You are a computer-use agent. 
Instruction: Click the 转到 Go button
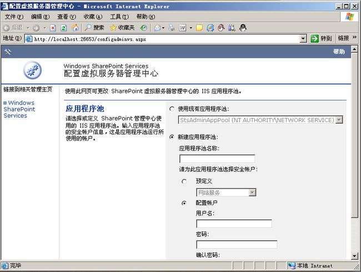pyautogui.click(x=322, y=39)
